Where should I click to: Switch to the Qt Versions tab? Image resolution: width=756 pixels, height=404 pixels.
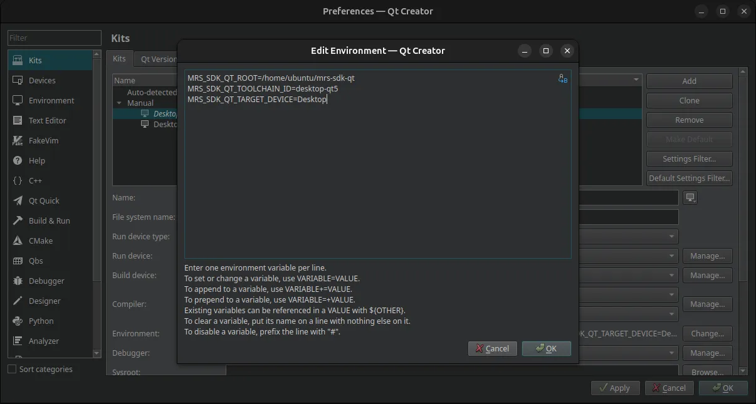pyautogui.click(x=157, y=60)
